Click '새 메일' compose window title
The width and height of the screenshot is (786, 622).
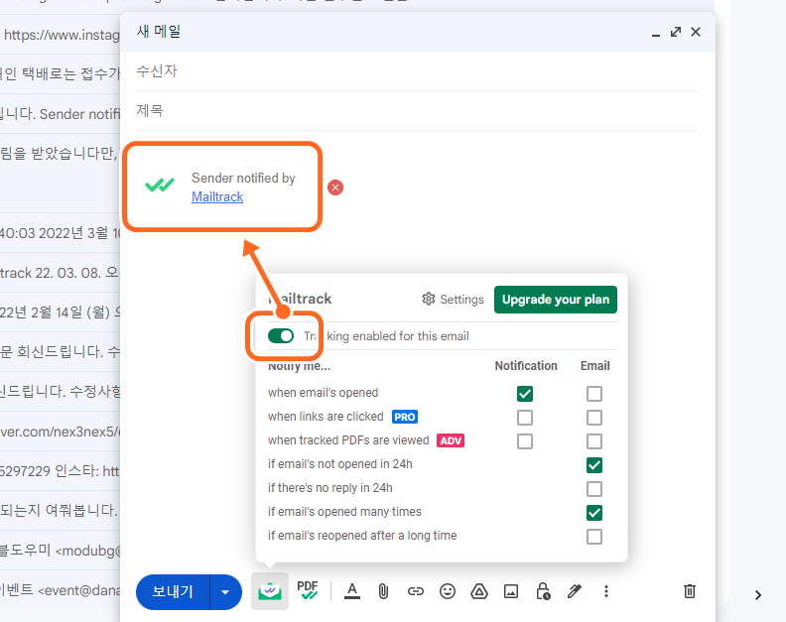tap(159, 32)
